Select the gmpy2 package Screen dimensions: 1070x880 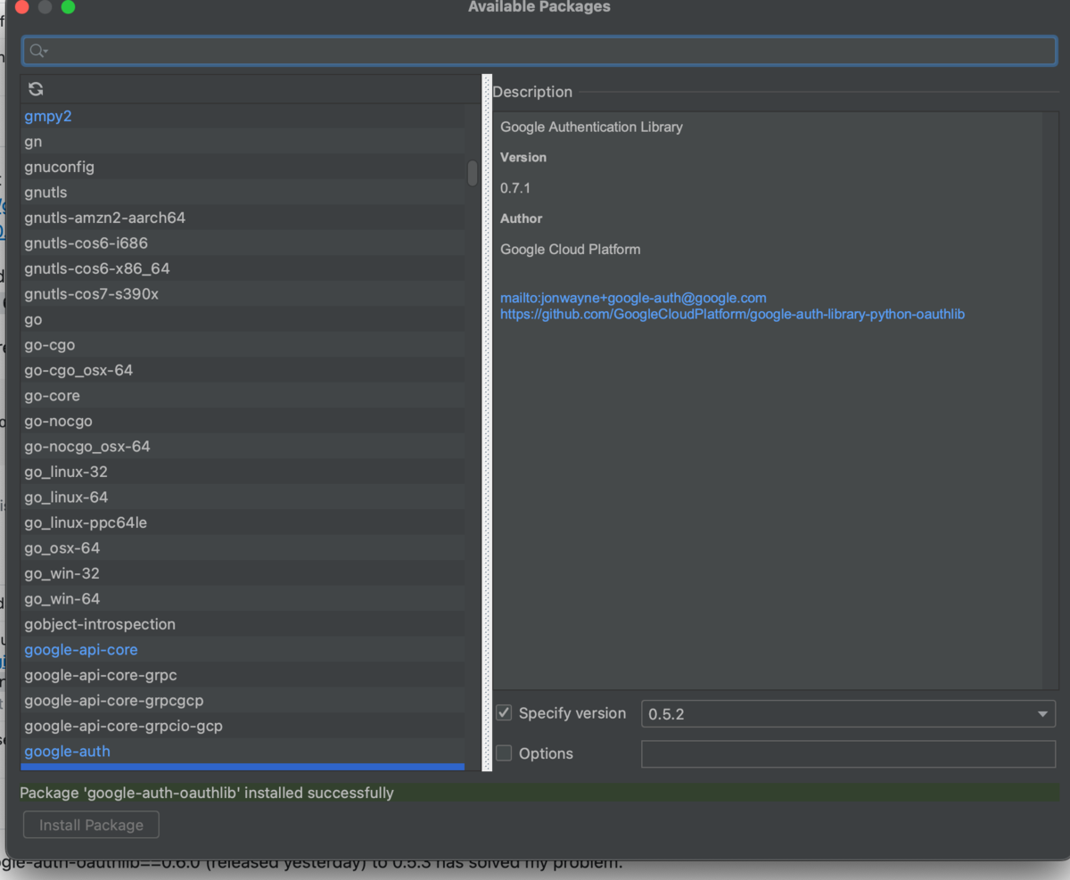243,116
